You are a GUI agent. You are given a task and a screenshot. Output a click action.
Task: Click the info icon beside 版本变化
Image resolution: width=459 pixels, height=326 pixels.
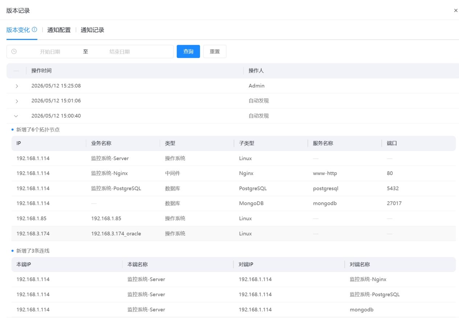tap(34, 30)
